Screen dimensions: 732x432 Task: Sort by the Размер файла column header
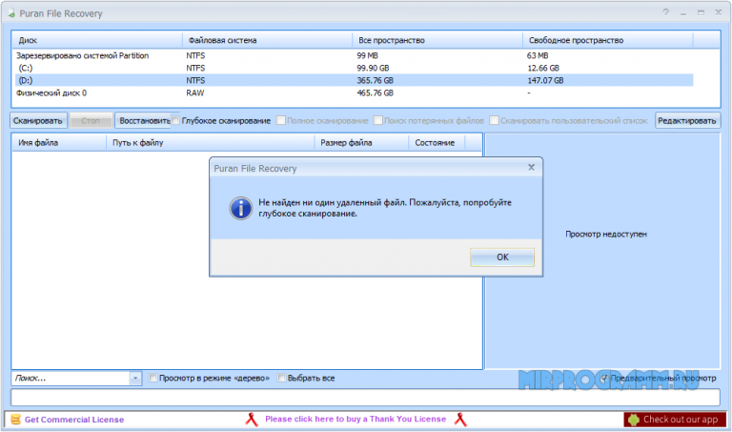(362, 143)
